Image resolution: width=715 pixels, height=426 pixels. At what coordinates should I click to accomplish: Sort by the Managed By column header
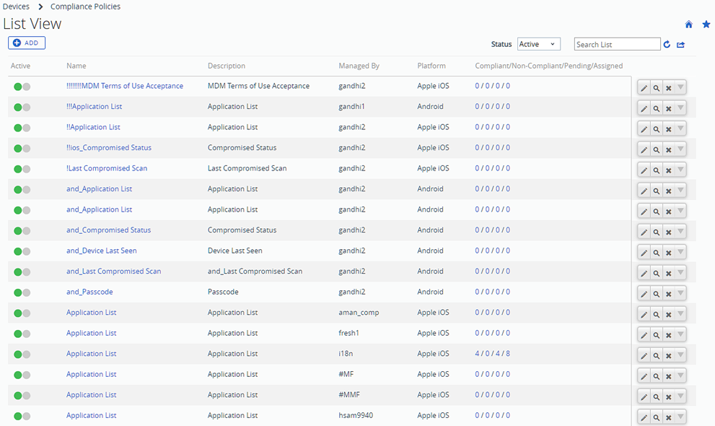359,66
